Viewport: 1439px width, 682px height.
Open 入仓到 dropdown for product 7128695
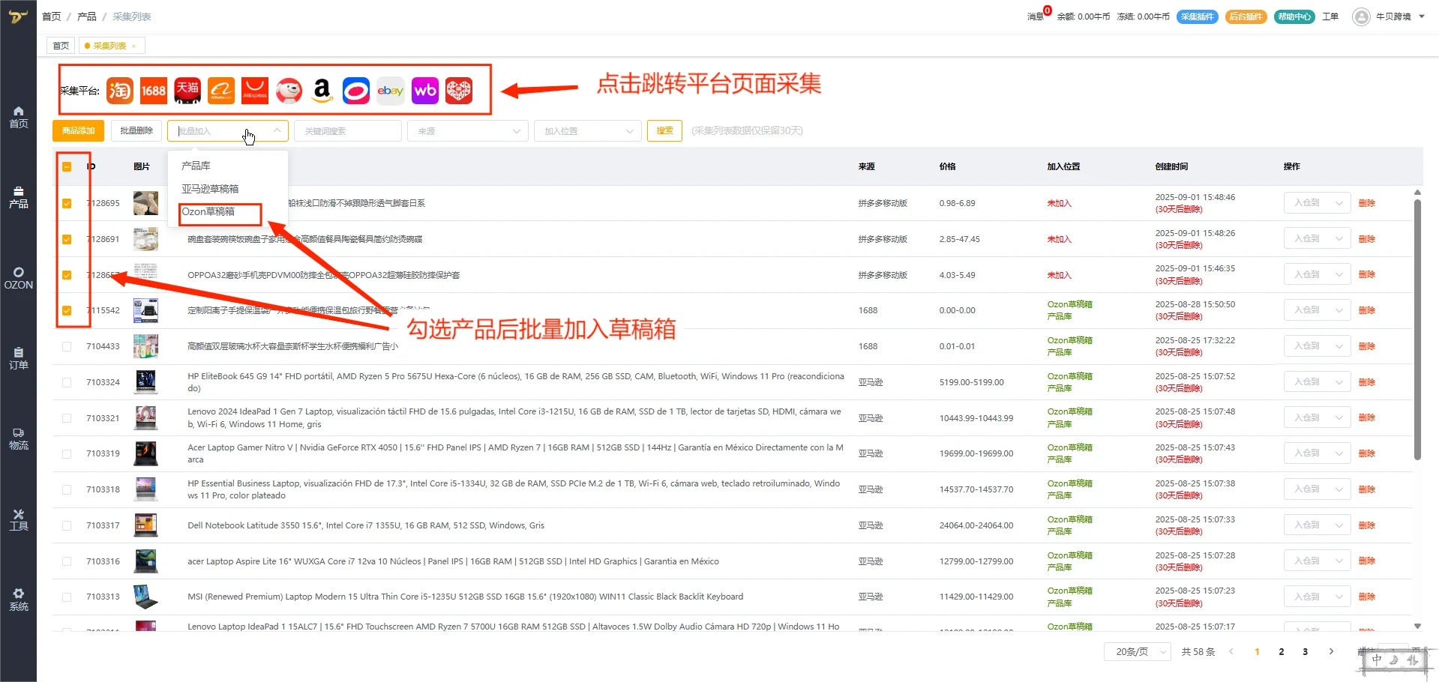click(1318, 203)
